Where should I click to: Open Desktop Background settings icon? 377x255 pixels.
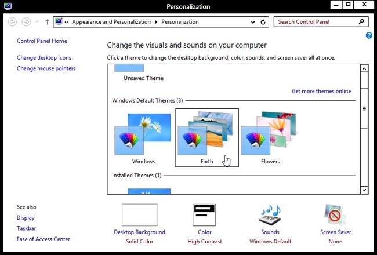[x=139, y=215]
